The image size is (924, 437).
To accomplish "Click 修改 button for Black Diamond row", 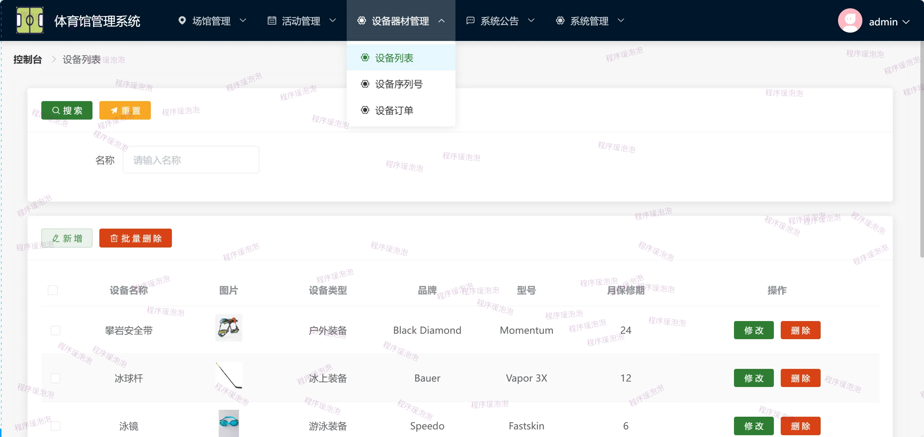I will coord(754,330).
